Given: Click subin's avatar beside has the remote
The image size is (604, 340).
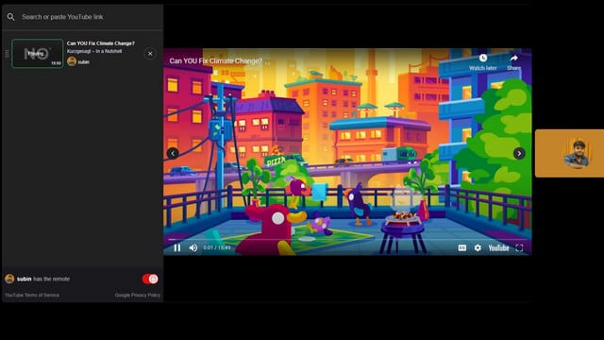Looking at the screenshot, I should pyautogui.click(x=9, y=279).
